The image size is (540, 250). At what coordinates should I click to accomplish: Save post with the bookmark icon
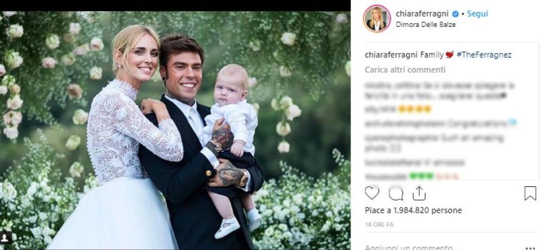(x=530, y=193)
